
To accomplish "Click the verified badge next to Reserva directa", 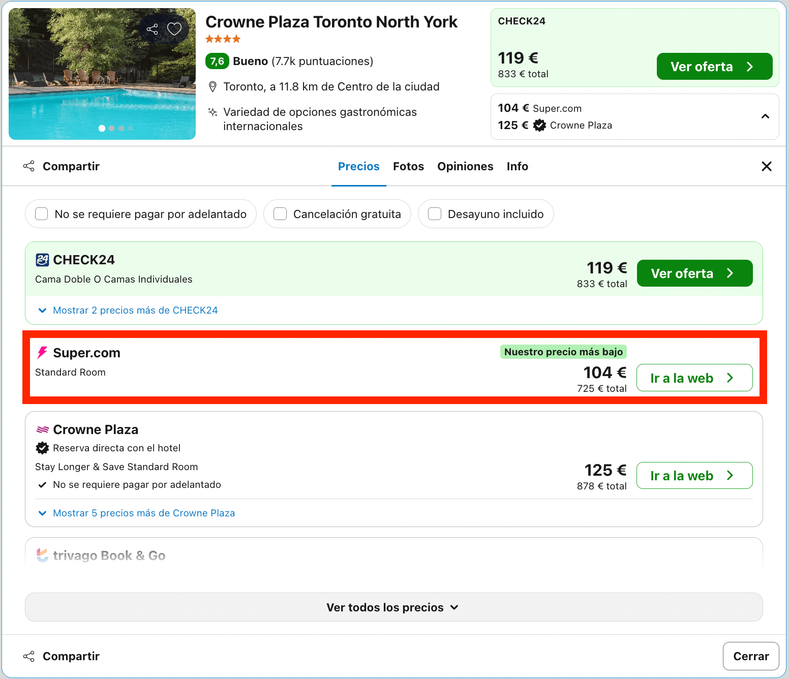I will 42,448.
